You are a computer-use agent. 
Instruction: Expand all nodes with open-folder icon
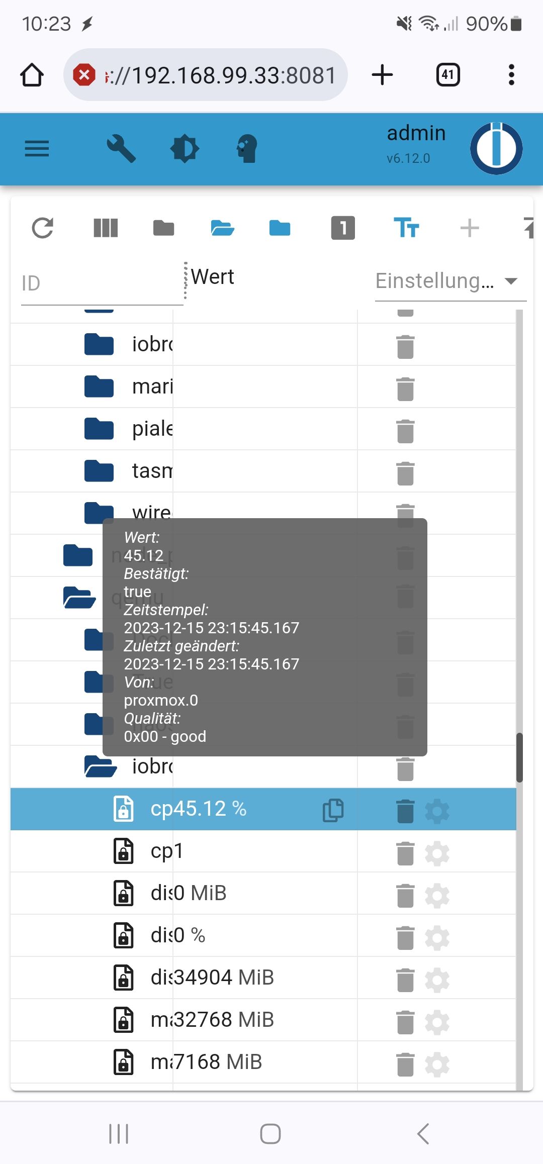222,228
